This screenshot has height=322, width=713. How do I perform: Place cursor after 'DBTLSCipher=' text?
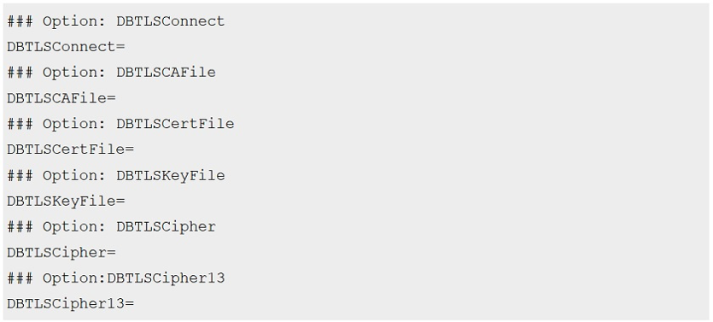click(116, 253)
